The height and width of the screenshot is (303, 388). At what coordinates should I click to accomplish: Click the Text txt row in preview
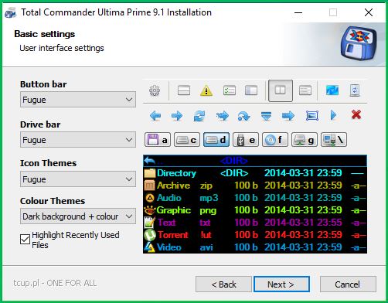(x=255, y=223)
